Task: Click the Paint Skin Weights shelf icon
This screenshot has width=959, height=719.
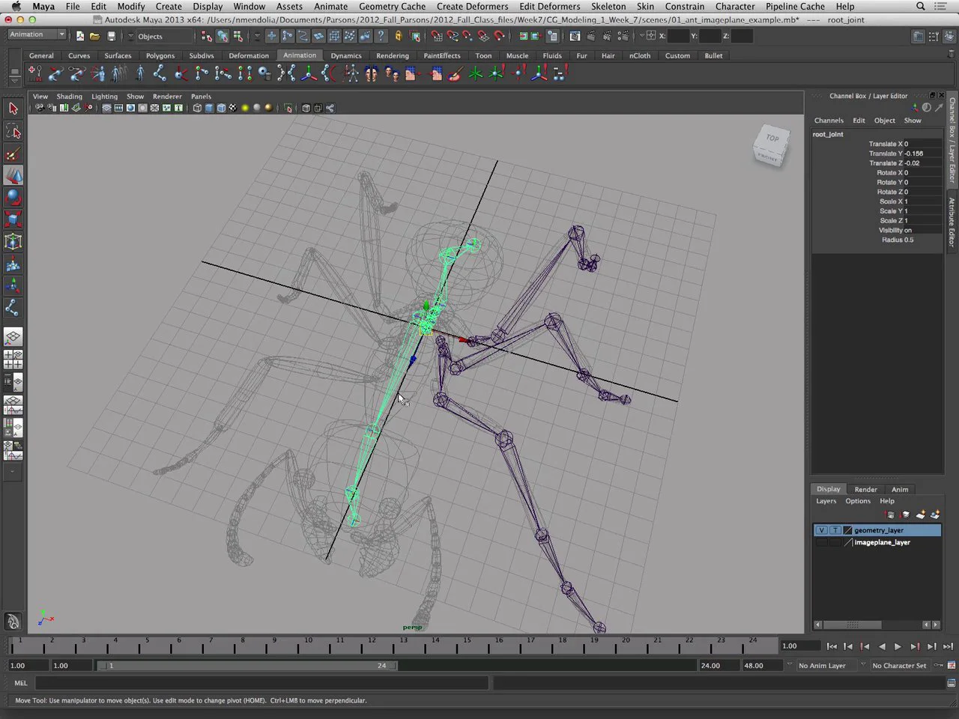Action: click(x=455, y=73)
